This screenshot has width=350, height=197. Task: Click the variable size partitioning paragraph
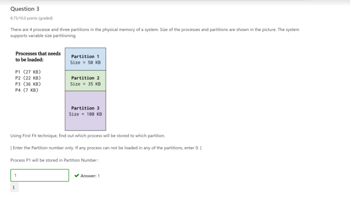[x=154, y=32]
